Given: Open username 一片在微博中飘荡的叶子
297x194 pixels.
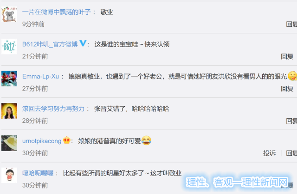Looking at the screenshot, I should (57, 12).
